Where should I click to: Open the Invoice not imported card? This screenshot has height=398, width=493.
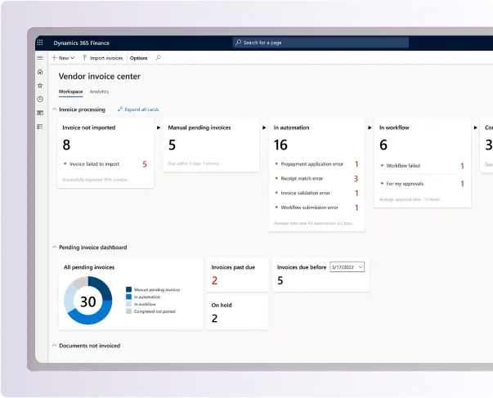(x=105, y=153)
